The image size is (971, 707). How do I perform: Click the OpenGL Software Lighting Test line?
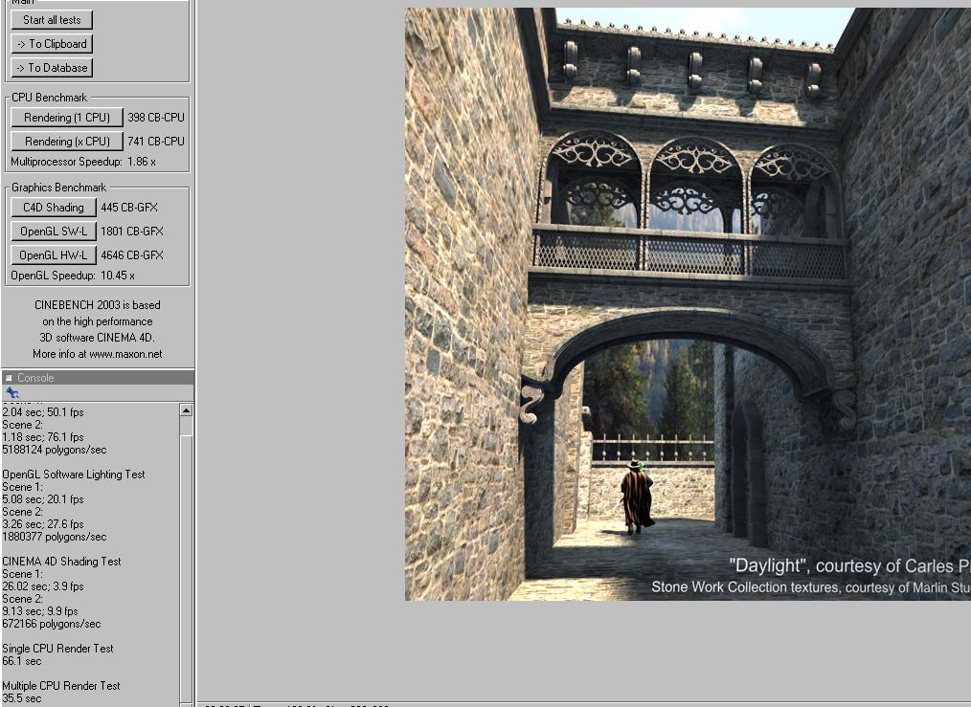(x=74, y=475)
